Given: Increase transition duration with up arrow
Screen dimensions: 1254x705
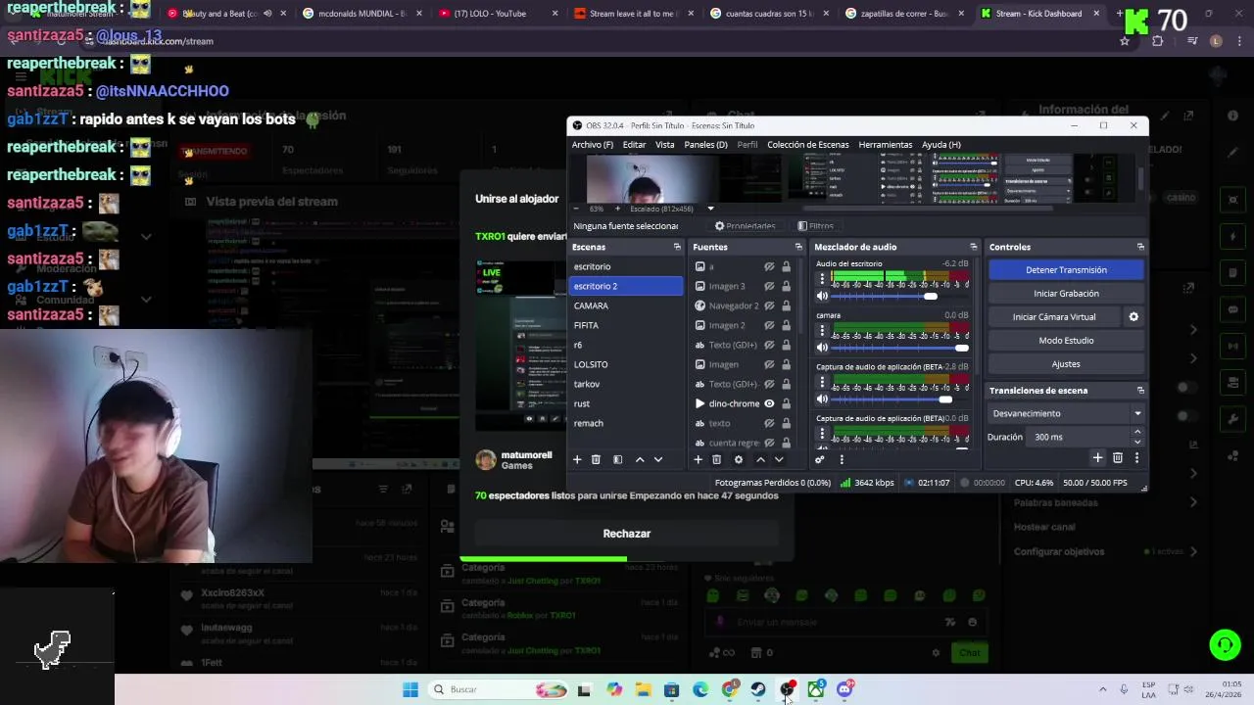Looking at the screenshot, I should [x=1137, y=432].
